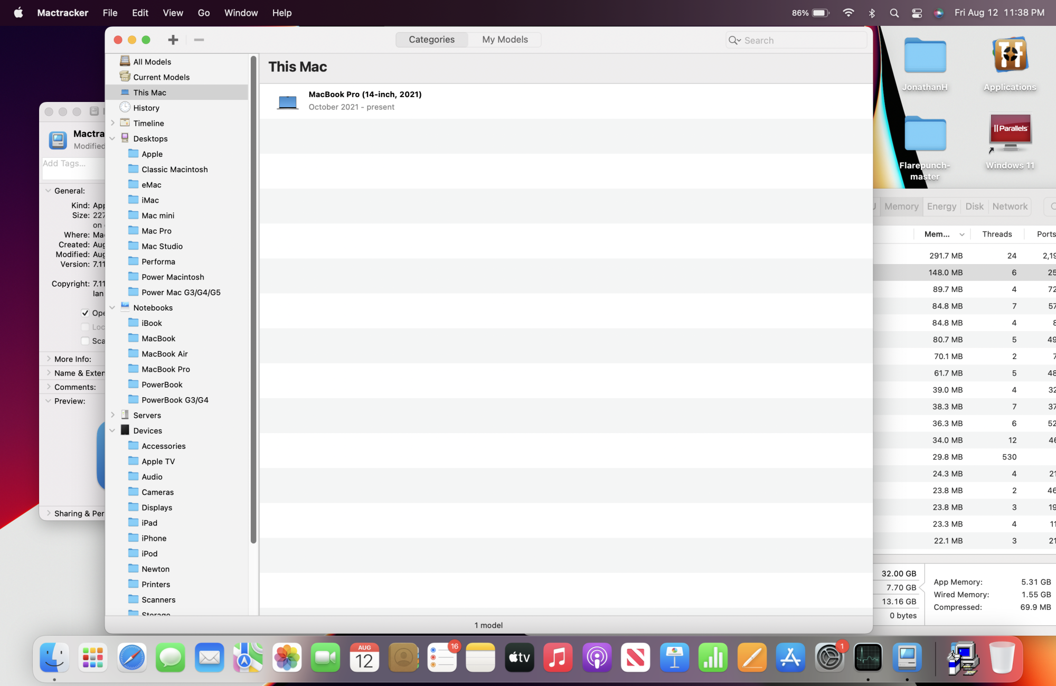
Task: Select the MacBook Pro 14-inch laptop icon
Action: (x=288, y=101)
